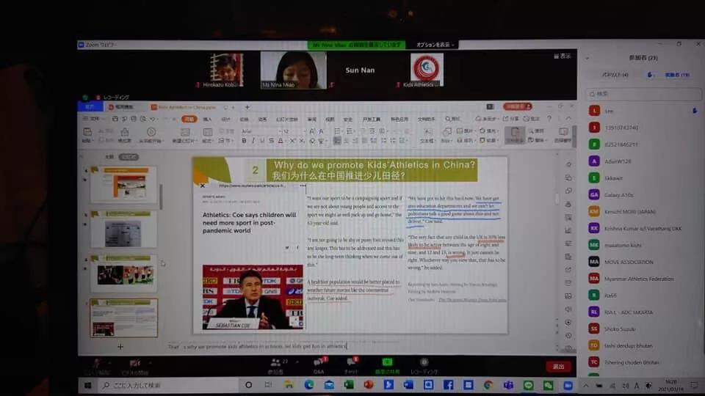Collapse the participants panel chevron
The width and height of the screenshot is (705, 396).
tap(587, 57)
